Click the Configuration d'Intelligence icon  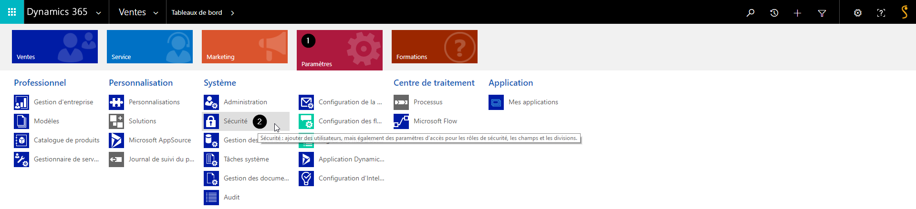pyautogui.click(x=306, y=179)
